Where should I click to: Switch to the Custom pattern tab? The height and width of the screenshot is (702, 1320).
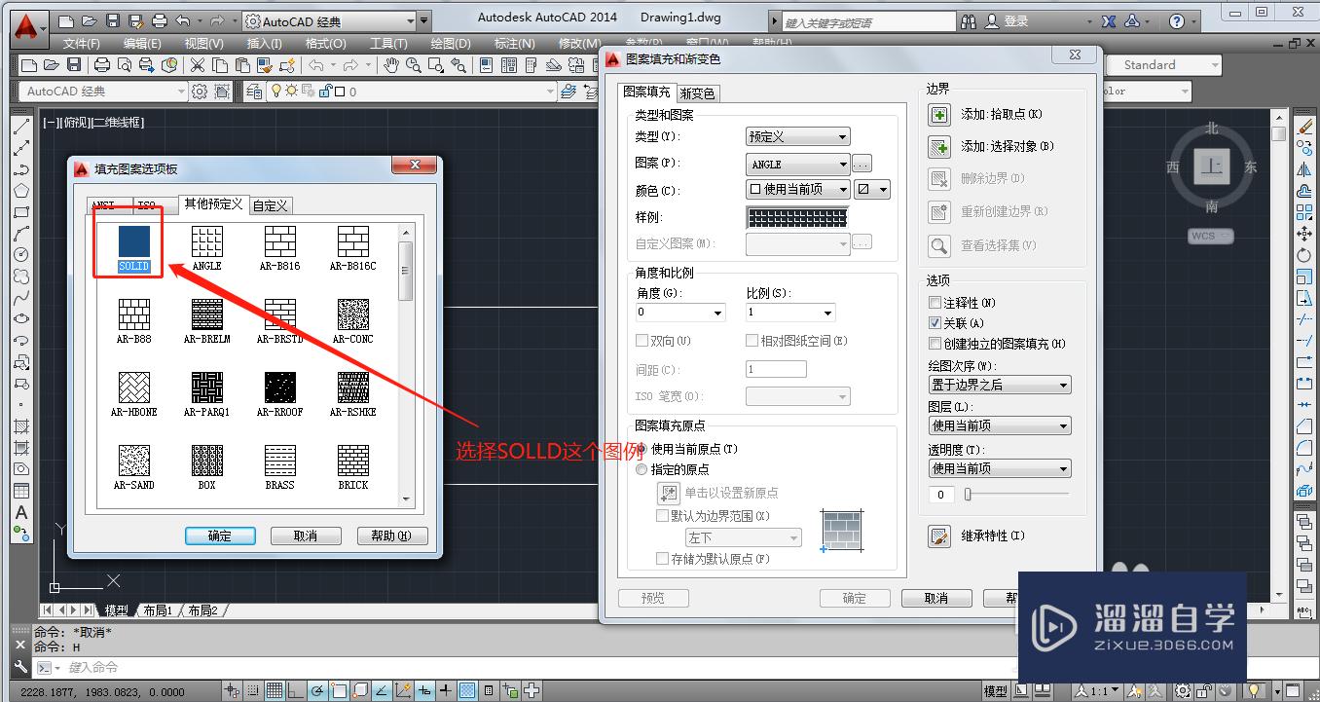tap(270, 205)
